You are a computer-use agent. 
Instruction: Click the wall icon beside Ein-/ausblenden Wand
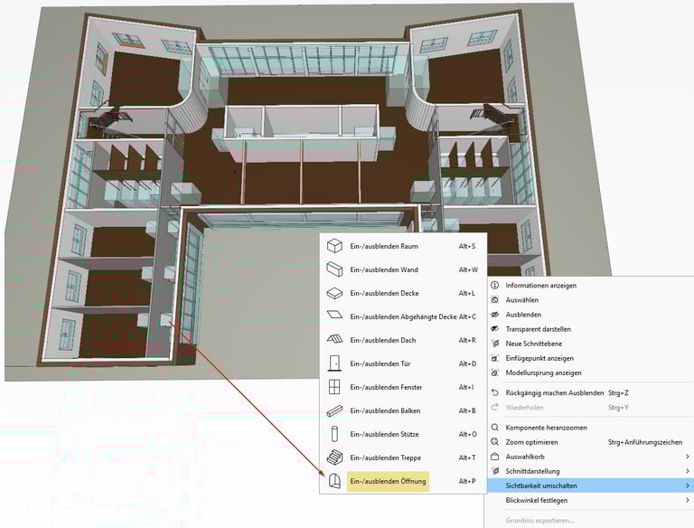click(x=334, y=269)
